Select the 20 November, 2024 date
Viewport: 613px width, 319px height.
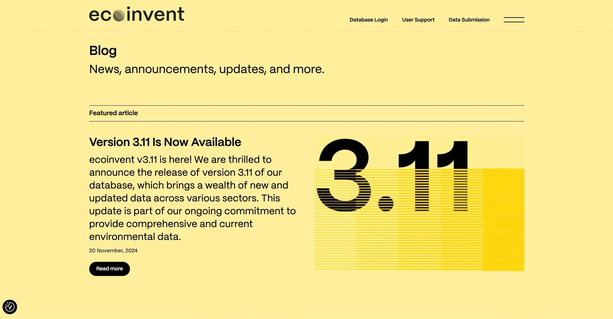tap(113, 251)
